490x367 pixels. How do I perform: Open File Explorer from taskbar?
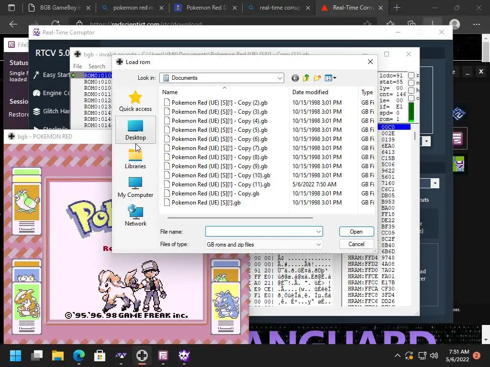58,356
